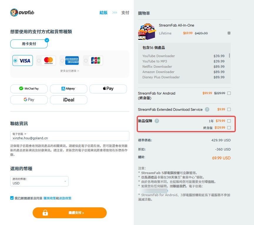This screenshot has height=225, width=254.
Task: Go to the 結賬 step
Action: point(103,12)
